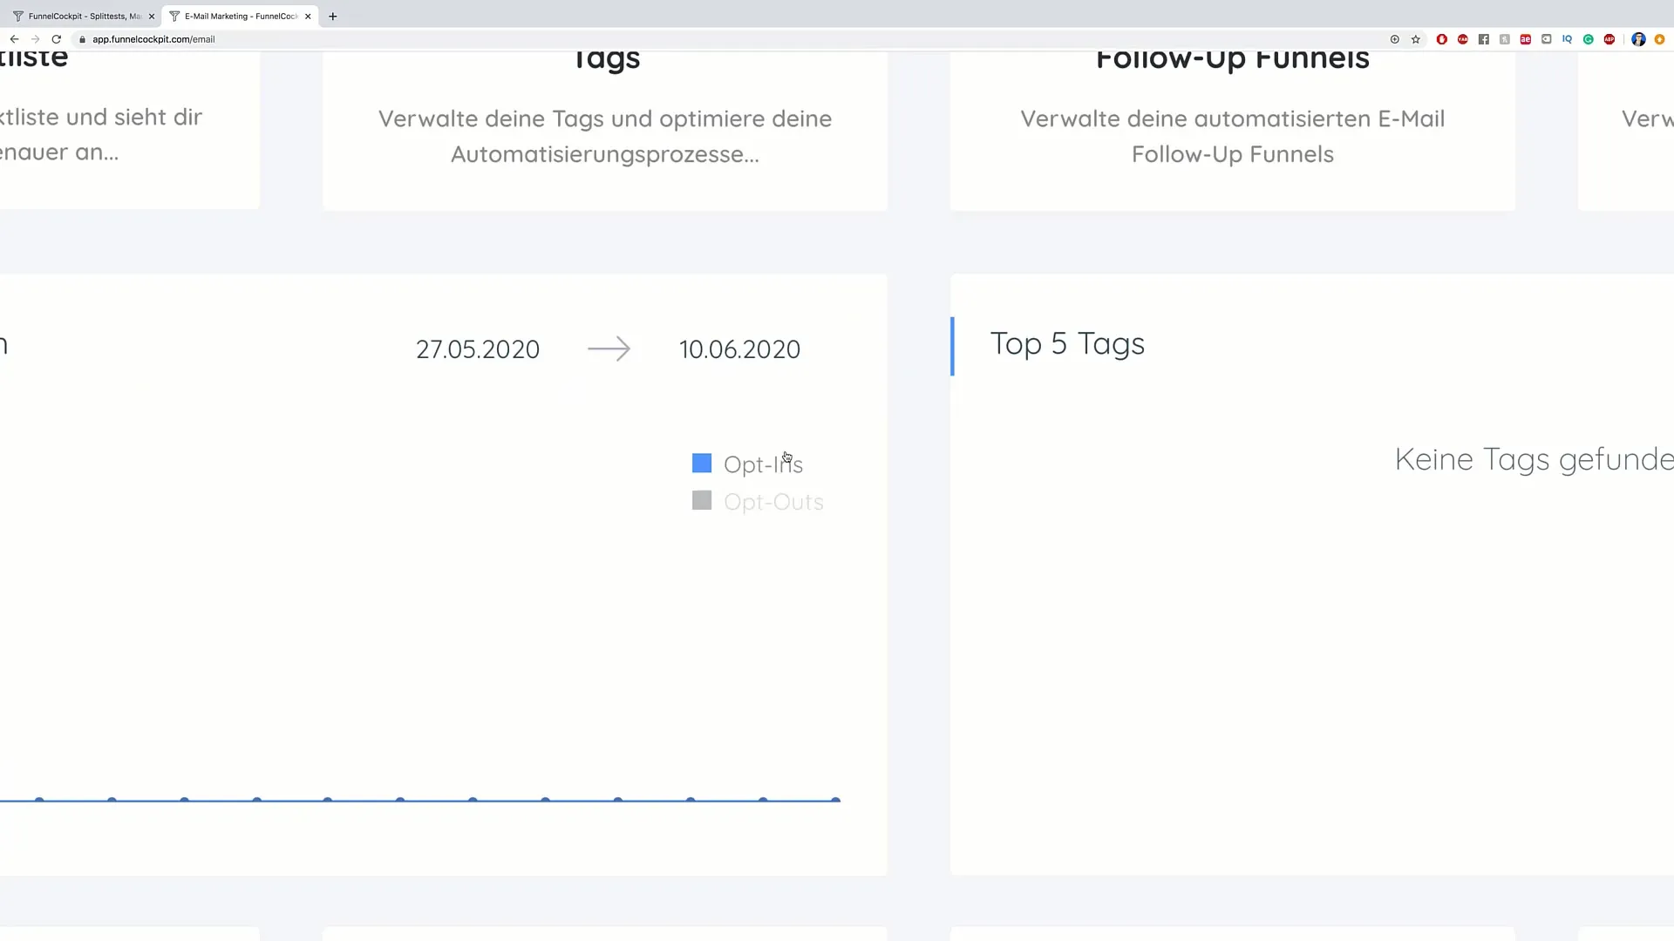Click the grey Opt-Outs color square
The image size is (1674, 941).
point(702,500)
